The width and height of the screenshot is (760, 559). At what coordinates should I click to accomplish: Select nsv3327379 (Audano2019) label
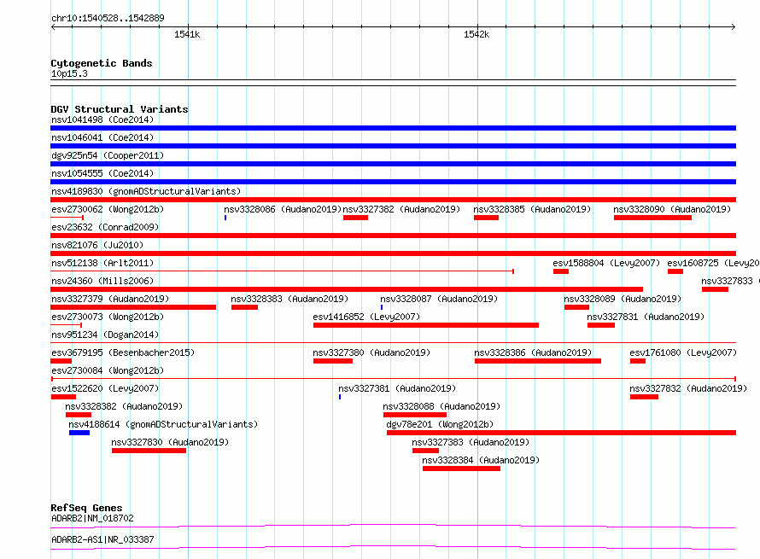click(110, 299)
